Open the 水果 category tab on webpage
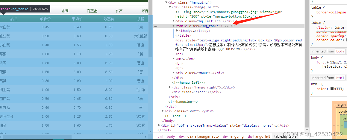 pyautogui.click(x=65, y=11)
